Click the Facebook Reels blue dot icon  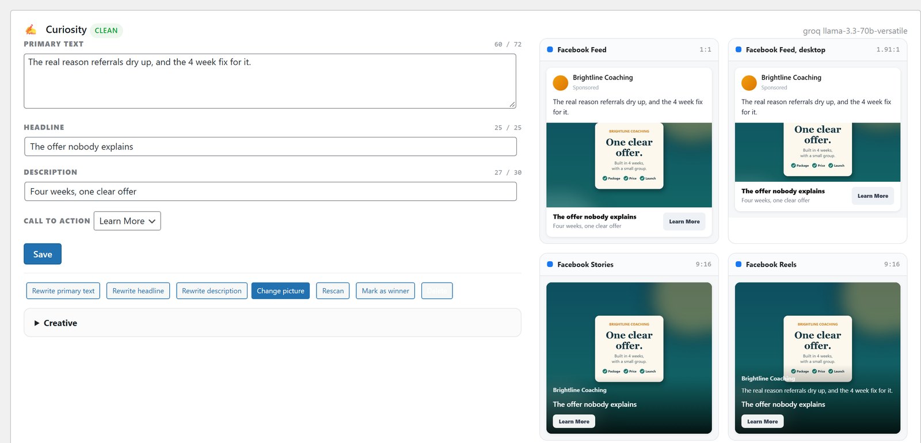click(739, 264)
